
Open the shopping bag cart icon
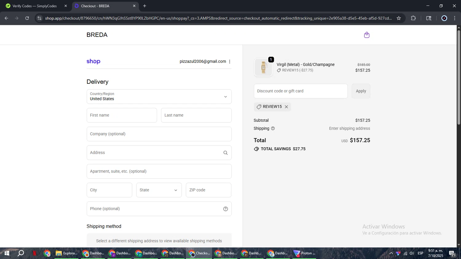click(367, 35)
